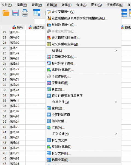
Task: Click cell 账号93
Action: pyautogui.click(x=18, y=158)
